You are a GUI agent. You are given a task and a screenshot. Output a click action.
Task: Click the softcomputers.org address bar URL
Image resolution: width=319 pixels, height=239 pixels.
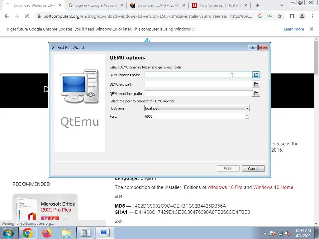pos(148,16)
